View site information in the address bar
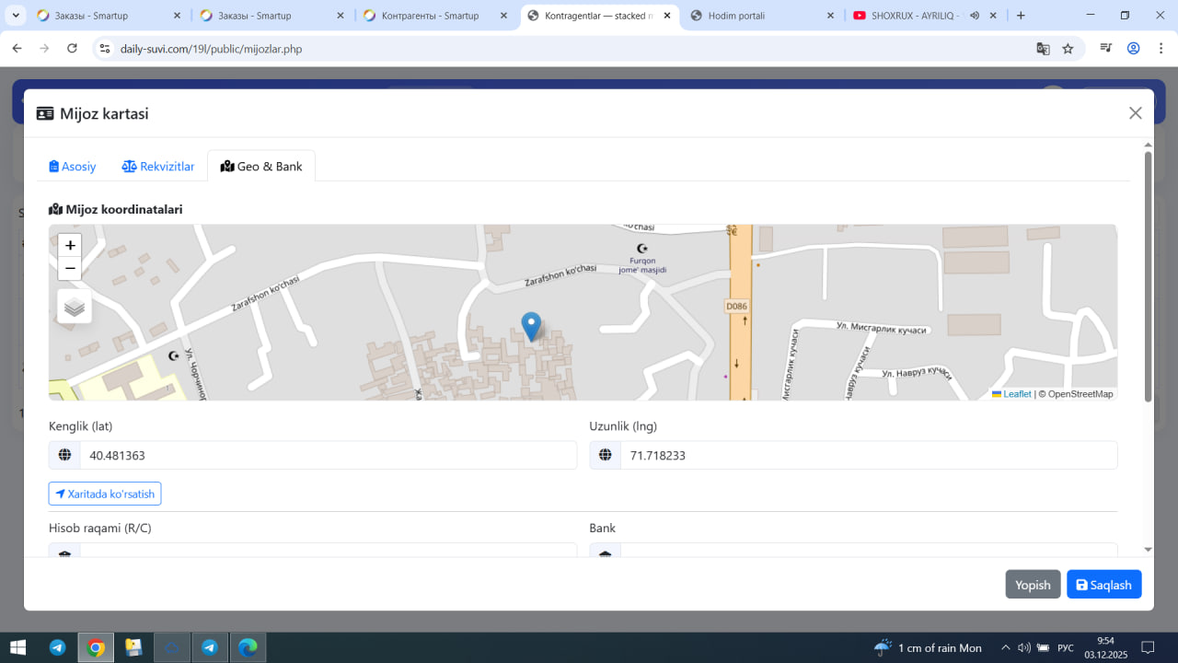 (105, 48)
